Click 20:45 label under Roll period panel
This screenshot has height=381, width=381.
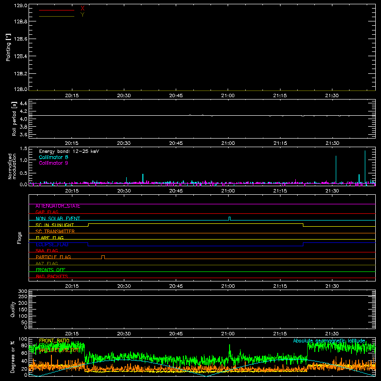(x=176, y=143)
